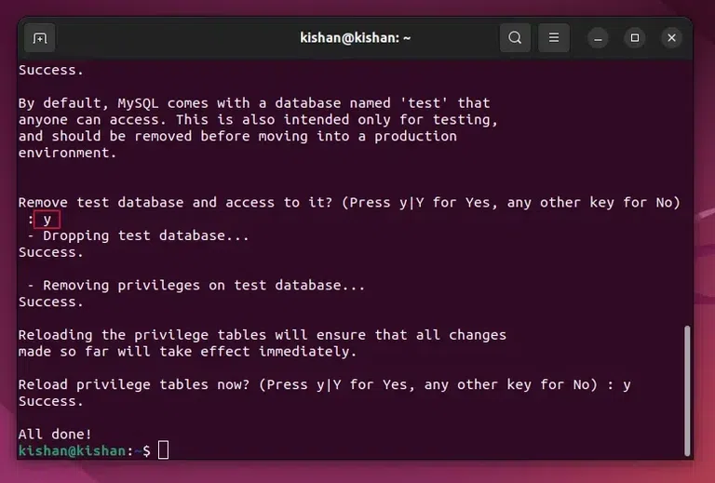Maximize the terminal window
Image resolution: width=715 pixels, height=483 pixels.
click(x=635, y=38)
